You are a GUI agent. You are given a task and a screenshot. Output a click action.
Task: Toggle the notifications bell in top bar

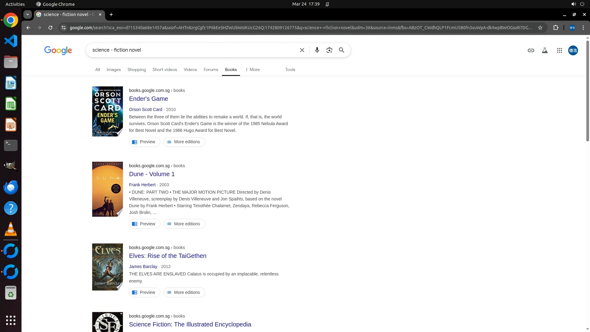click(327, 4)
